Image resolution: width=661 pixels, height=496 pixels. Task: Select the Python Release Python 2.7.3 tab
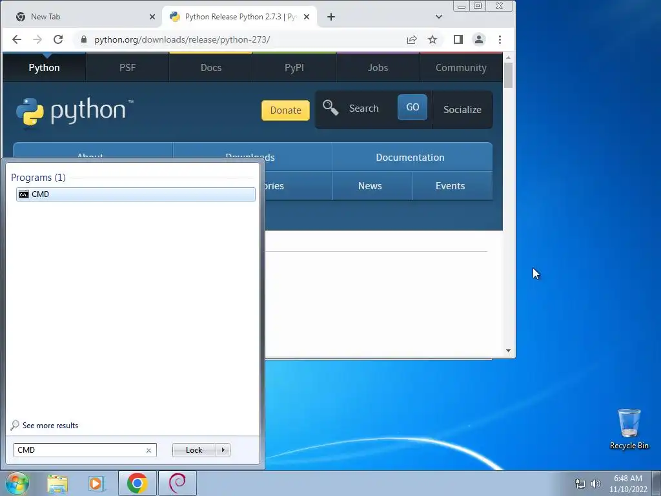coord(240,17)
